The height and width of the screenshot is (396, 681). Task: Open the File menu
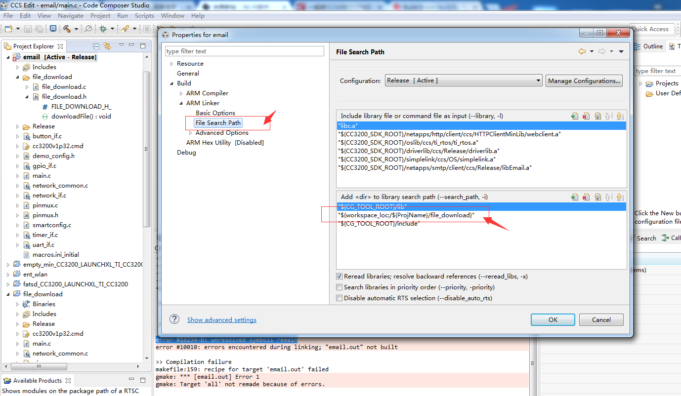pyautogui.click(x=8, y=16)
